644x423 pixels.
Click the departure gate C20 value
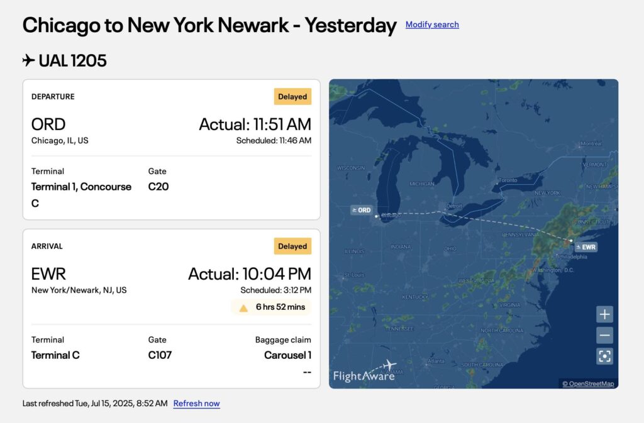pyautogui.click(x=158, y=187)
